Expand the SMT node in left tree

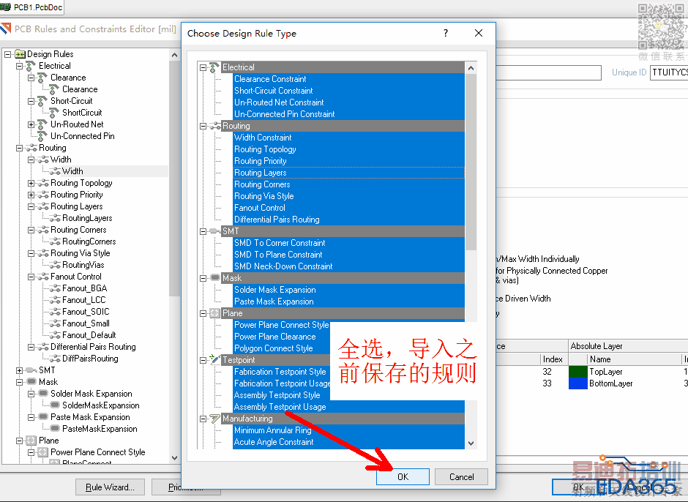[19, 370]
